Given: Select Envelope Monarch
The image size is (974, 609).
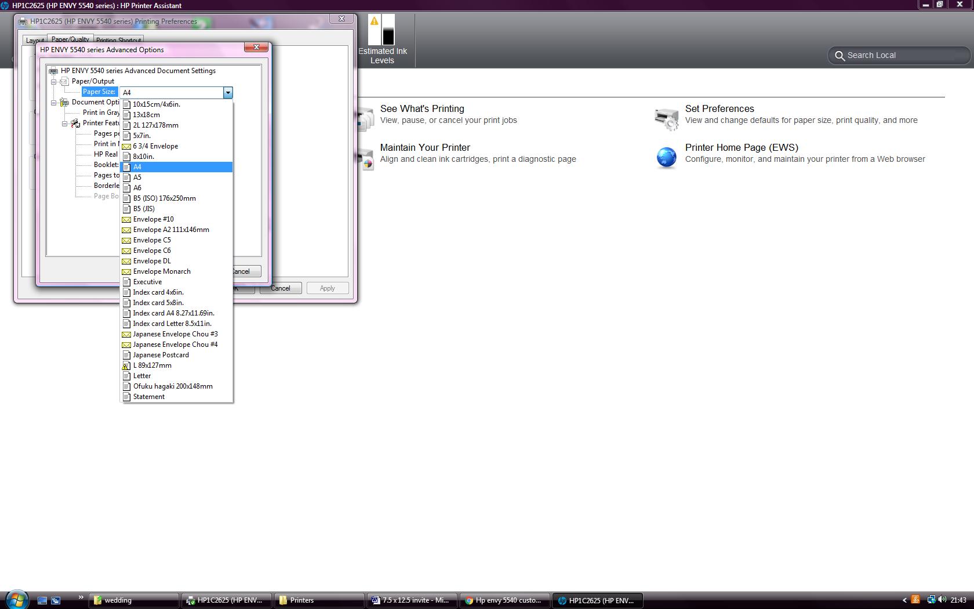Looking at the screenshot, I should point(176,271).
